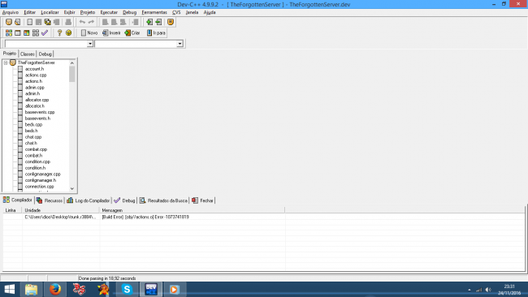The image size is (528, 297).
Task: Click the Rebuild All toolbar icon
Action: [36, 32]
